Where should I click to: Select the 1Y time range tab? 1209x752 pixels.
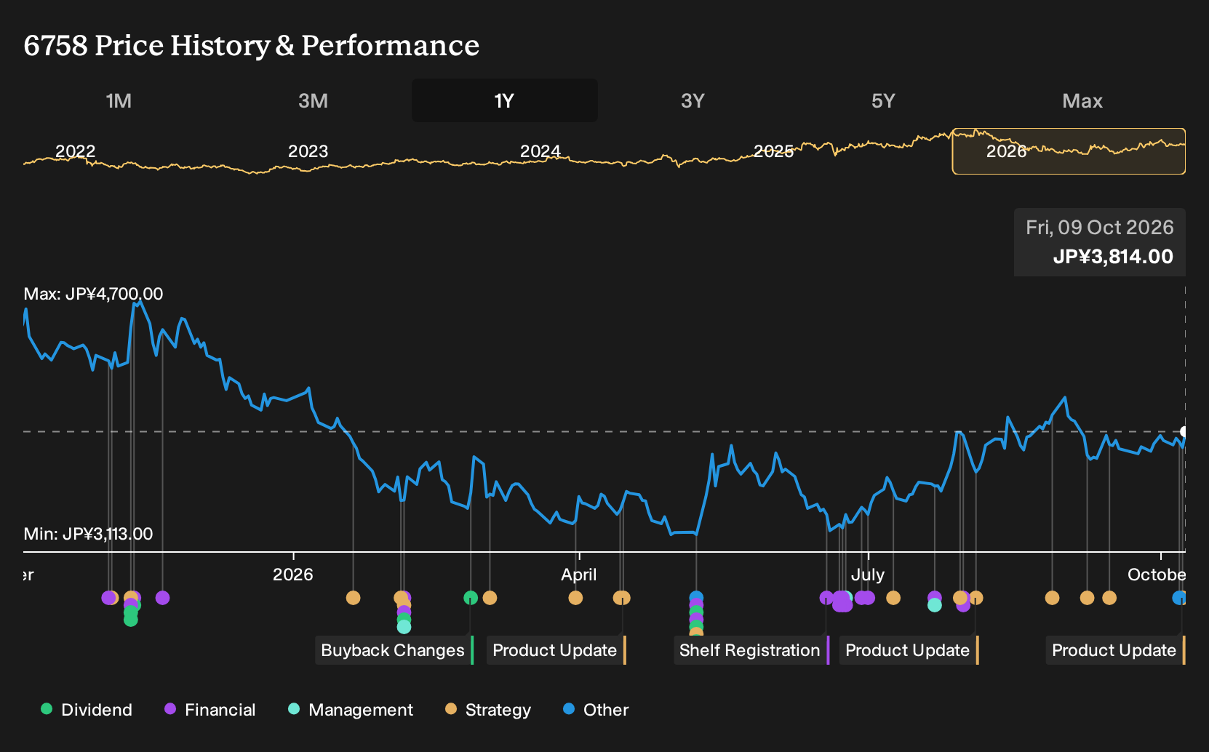(505, 100)
